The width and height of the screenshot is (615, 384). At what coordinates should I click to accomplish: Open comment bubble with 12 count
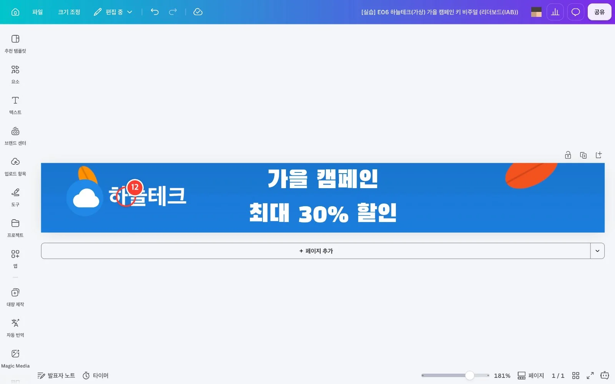[135, 187]
